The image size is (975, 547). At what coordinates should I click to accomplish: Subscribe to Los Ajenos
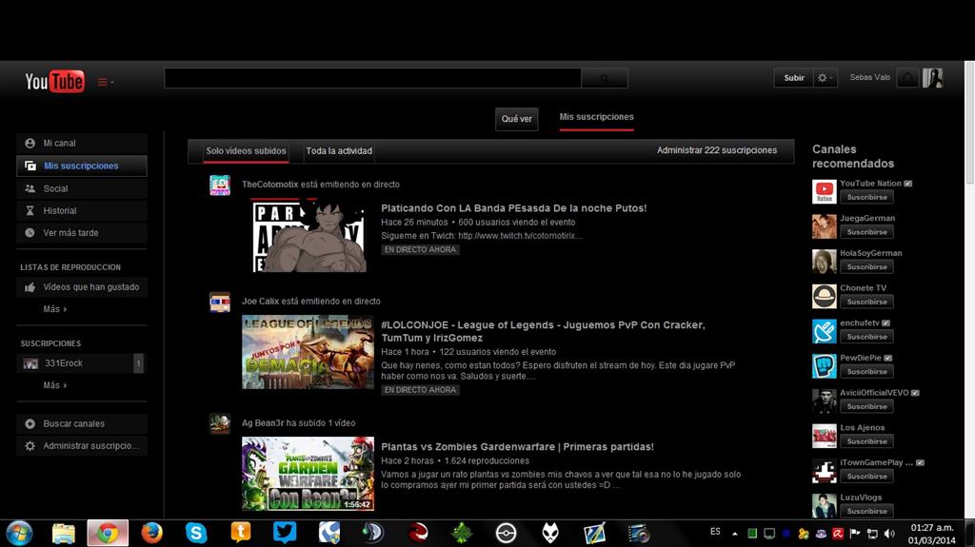point(866,441)
